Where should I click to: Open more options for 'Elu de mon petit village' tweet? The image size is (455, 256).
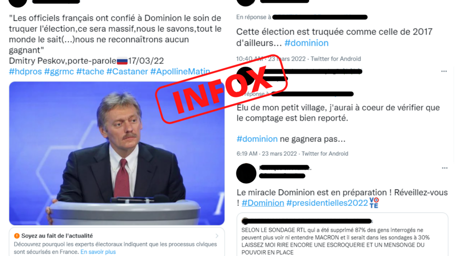point(444,72)
